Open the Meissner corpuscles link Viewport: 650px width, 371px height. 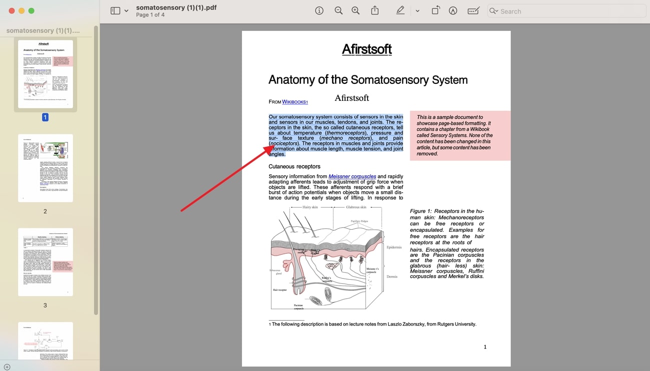[352, 176]
